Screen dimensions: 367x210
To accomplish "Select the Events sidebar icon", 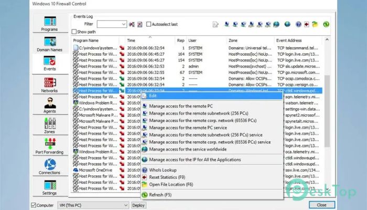I will 49,64.
